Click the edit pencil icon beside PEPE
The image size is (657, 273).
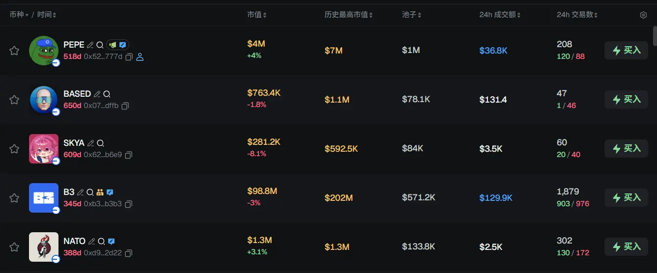(90, 45)
